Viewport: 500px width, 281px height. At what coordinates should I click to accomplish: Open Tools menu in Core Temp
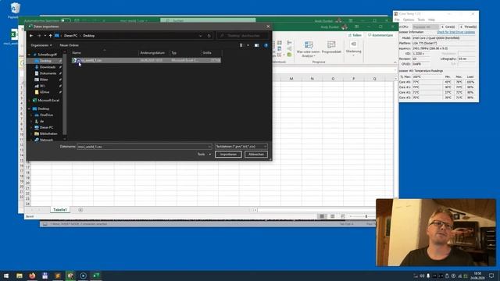click(x=421, y=20)
